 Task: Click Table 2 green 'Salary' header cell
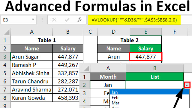point(146,49)
